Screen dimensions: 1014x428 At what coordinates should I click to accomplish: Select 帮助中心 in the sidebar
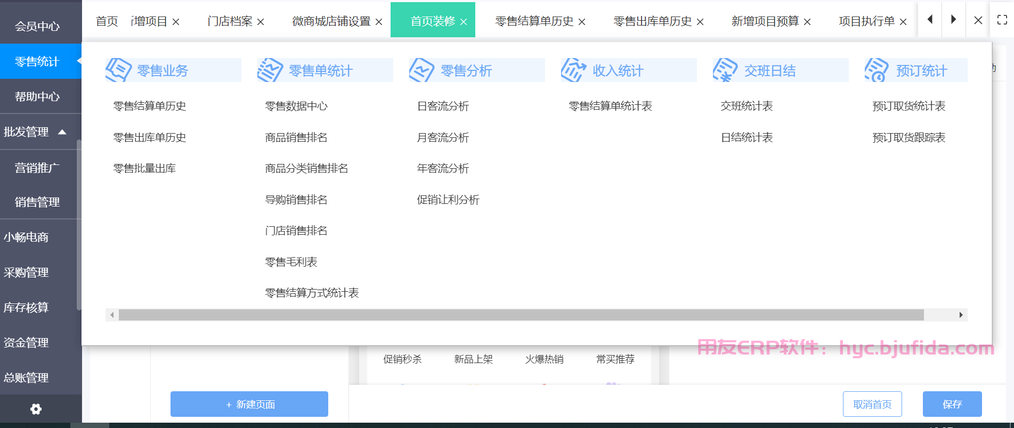[37, 96]
